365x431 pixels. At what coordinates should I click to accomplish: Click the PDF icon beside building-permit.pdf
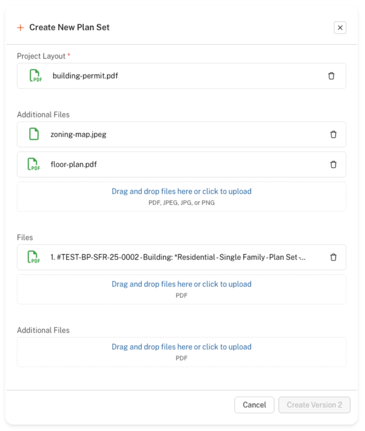pyautogui.click(x=35, y=76)
